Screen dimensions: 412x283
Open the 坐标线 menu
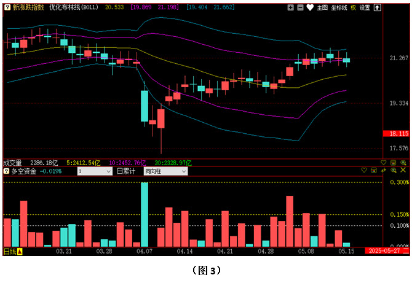point(339,7)
